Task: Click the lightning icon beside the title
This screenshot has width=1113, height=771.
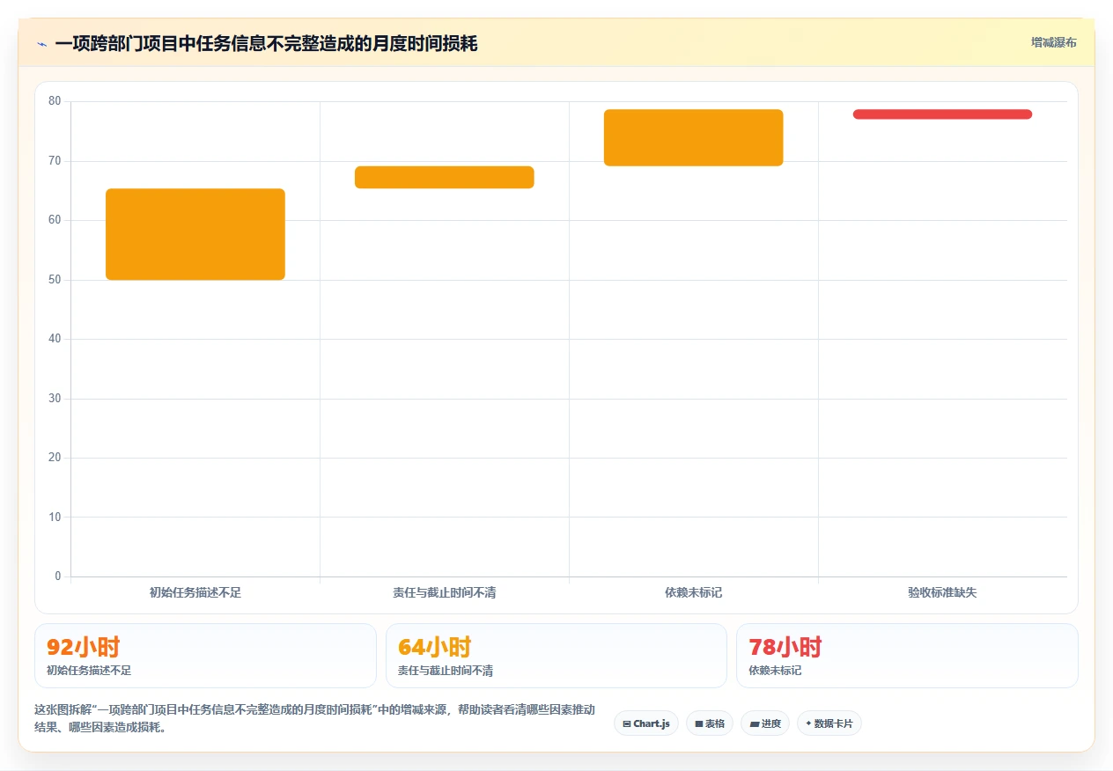Action: 42,44
